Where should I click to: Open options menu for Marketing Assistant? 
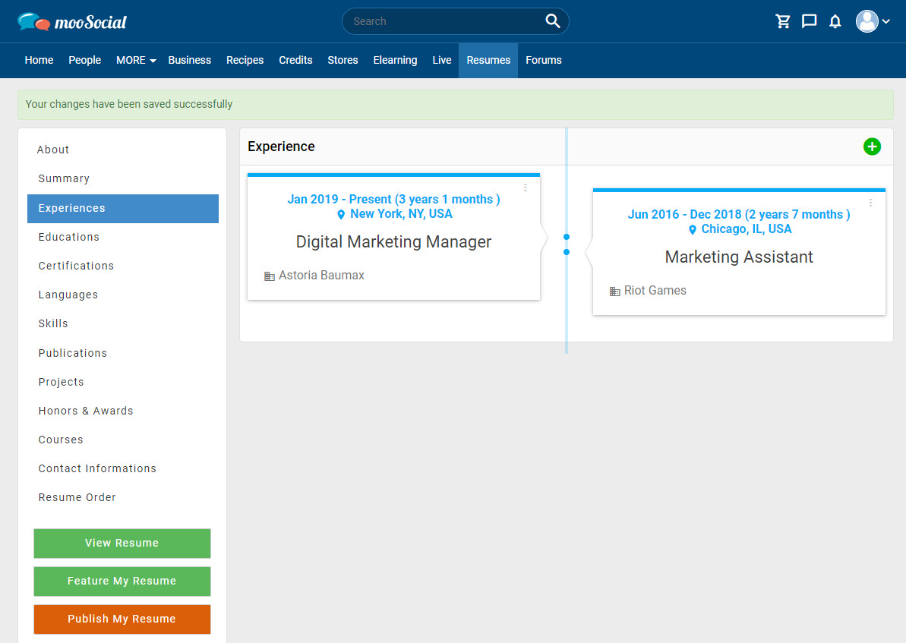tap(870, 203)
